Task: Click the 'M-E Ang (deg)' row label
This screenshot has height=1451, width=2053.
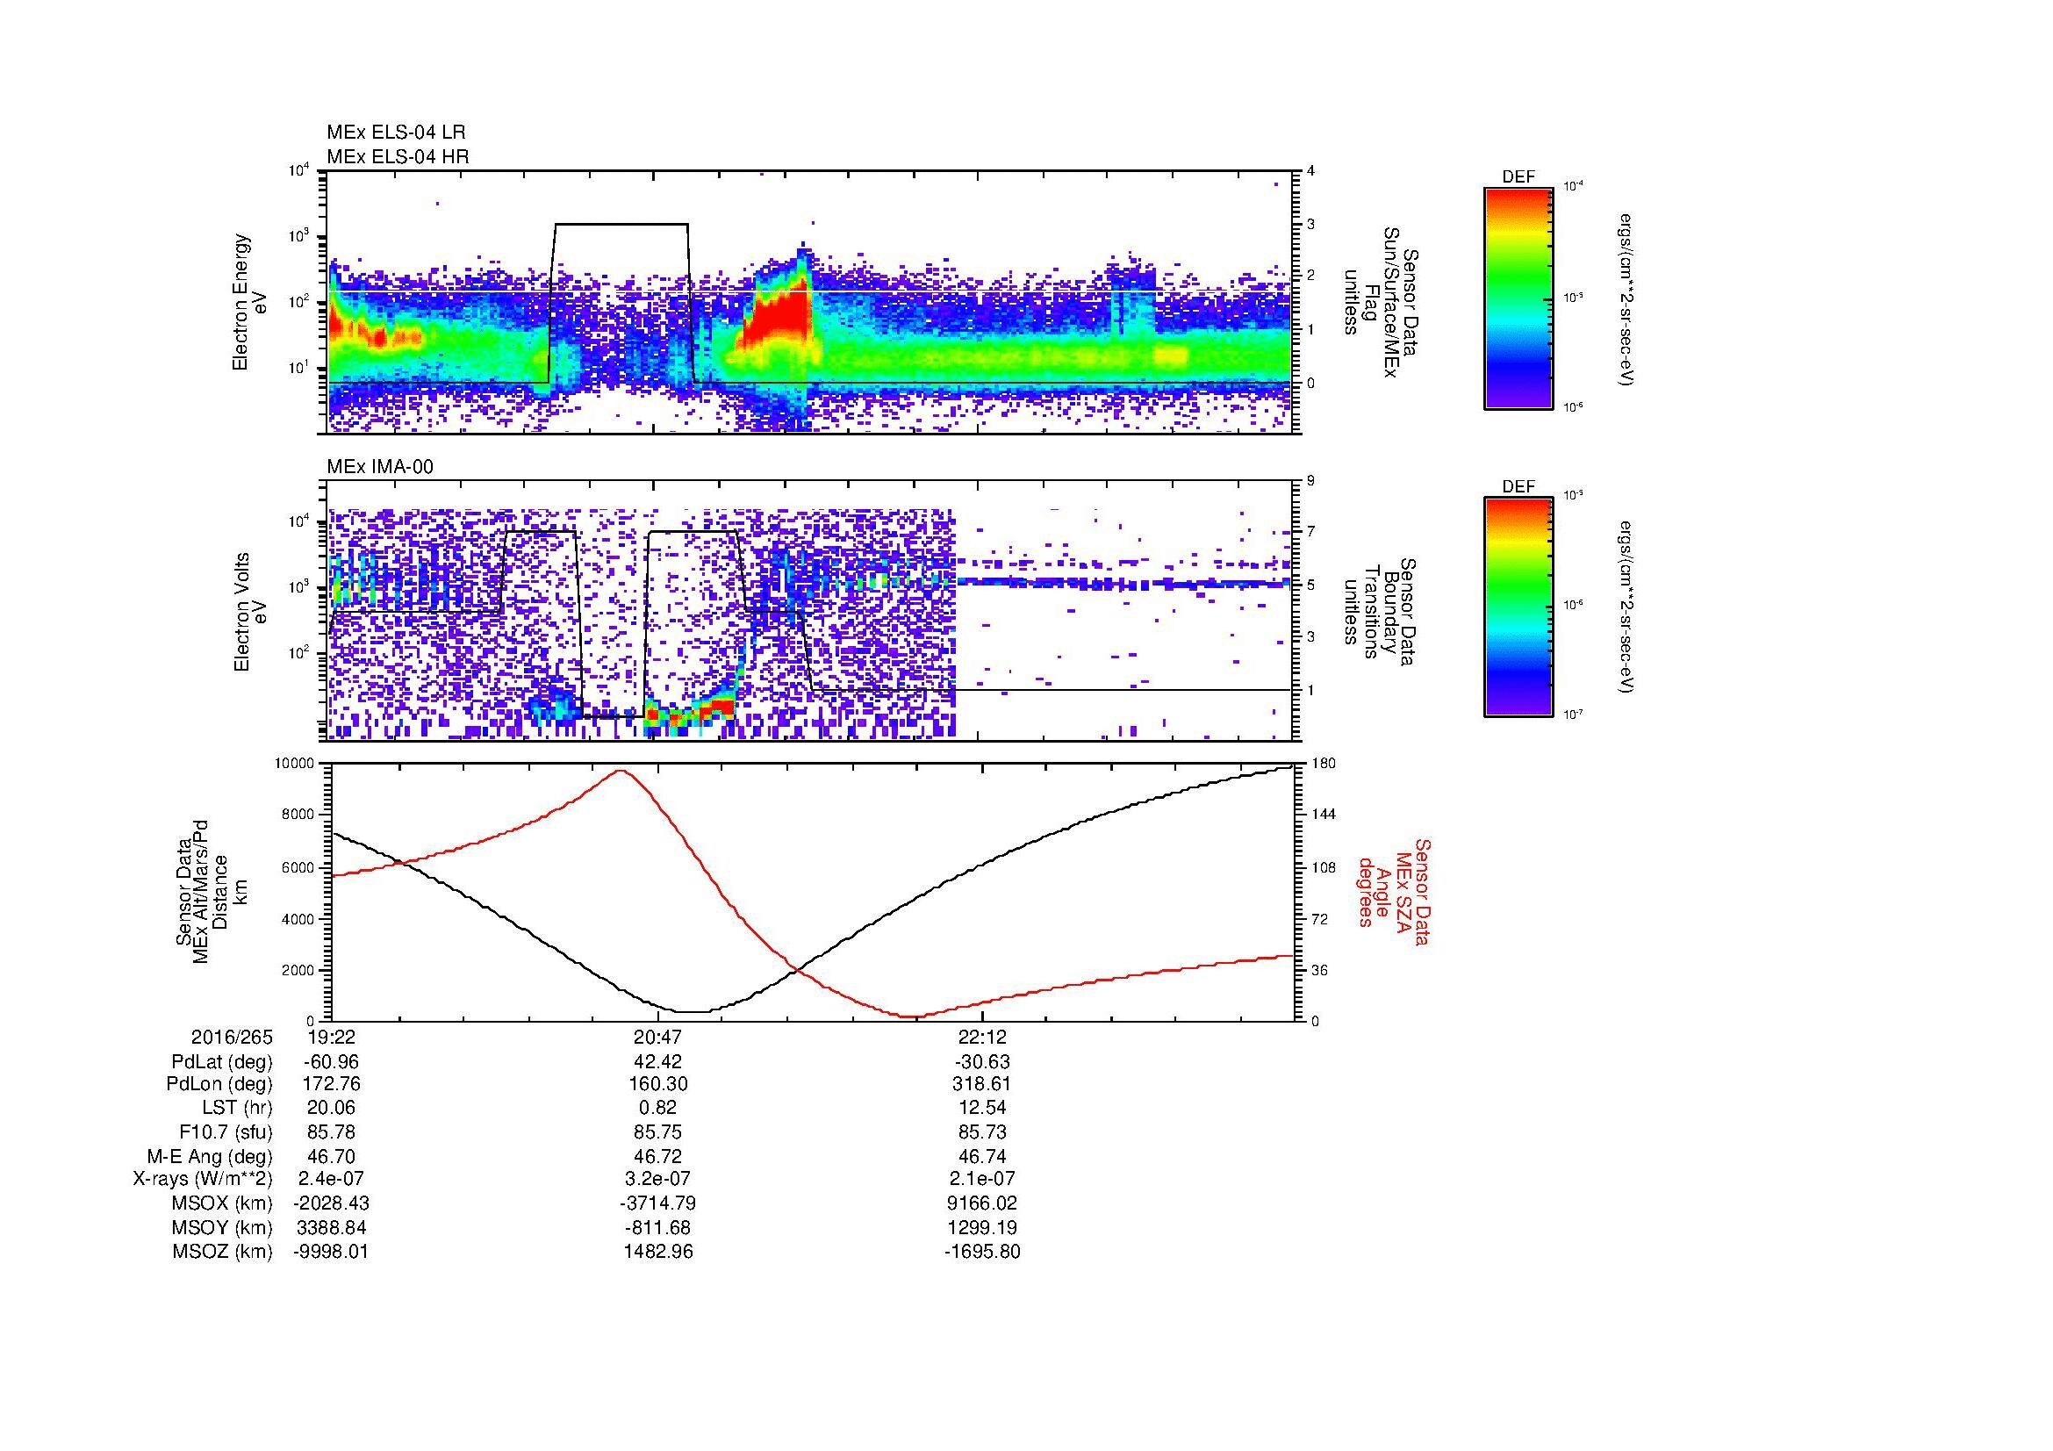Action: pyautogui.click(x=210, y=1157)
